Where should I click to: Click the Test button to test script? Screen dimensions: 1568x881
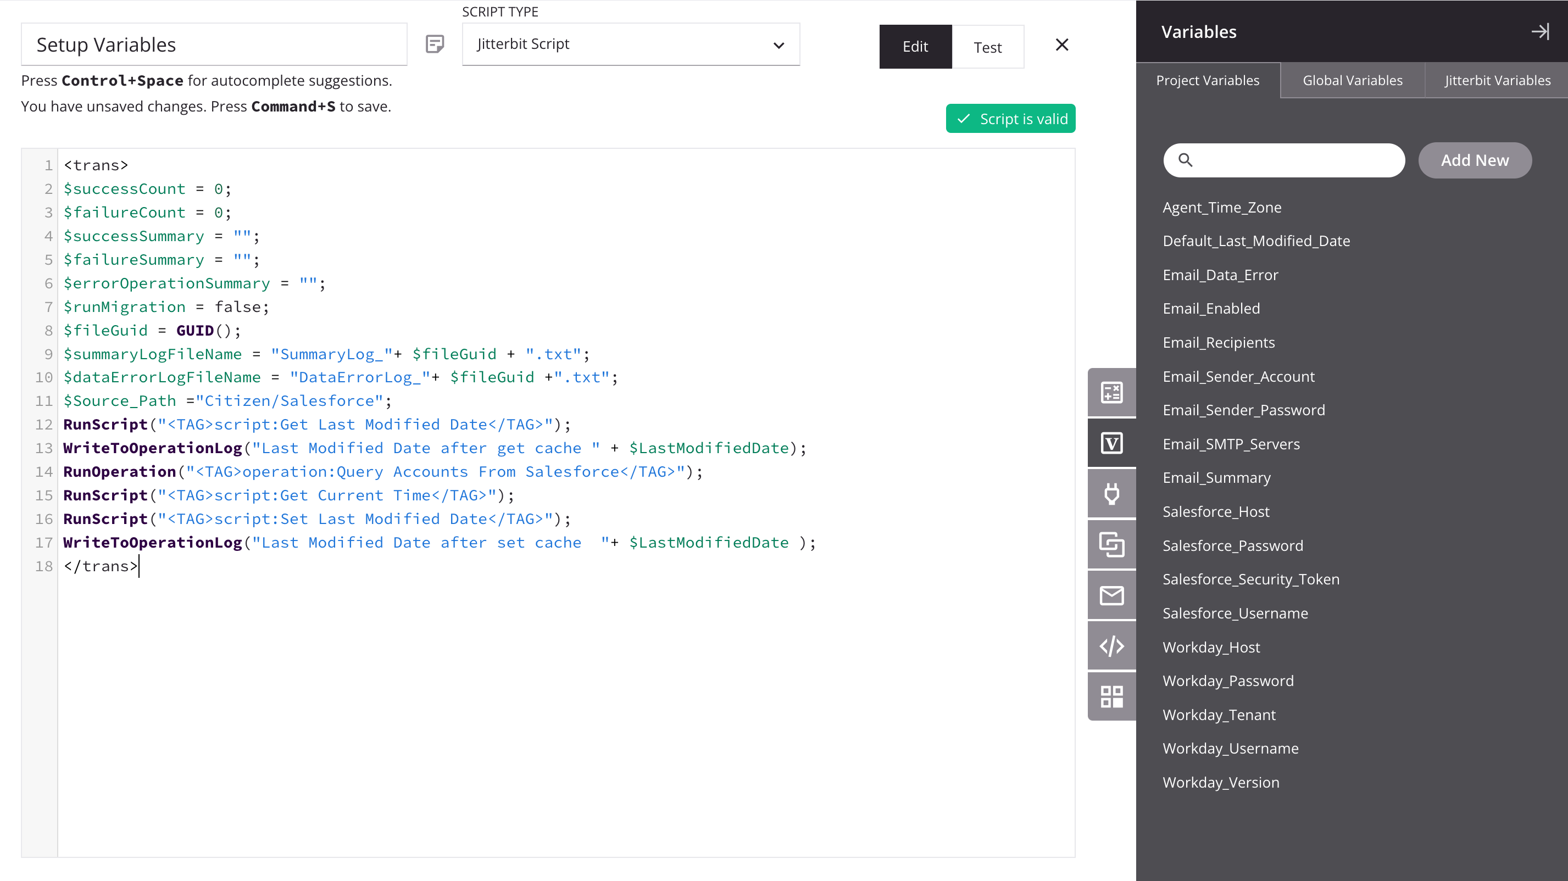coord(987,47)
